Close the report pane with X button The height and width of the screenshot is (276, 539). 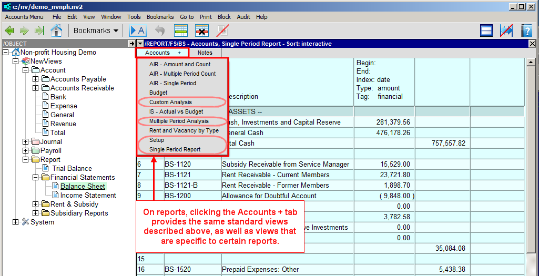pos(532,44)
